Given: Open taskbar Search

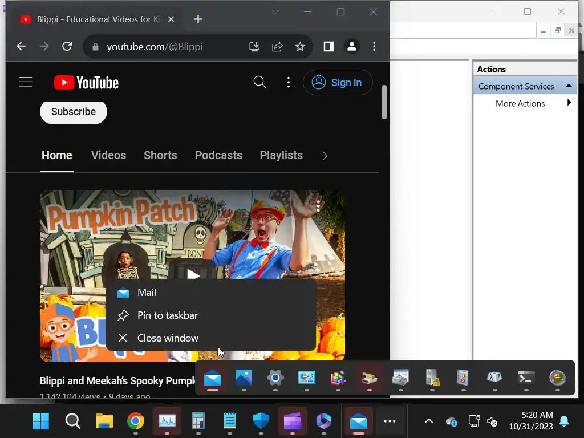Looking at the screenshot, I should coord(72,421).
